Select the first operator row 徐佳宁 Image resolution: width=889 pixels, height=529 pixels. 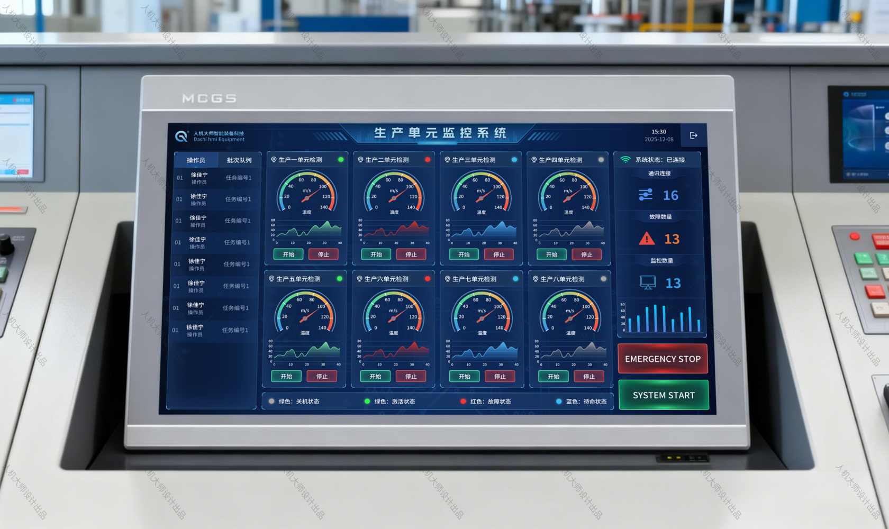tap(214, 178)
